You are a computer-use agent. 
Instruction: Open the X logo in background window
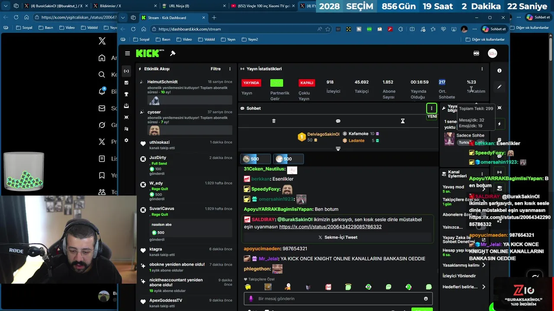click(x=102, y=41)
